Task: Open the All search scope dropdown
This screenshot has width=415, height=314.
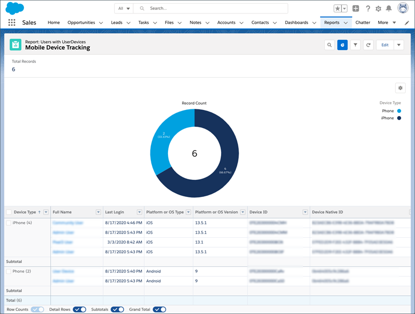Action: click(x=123, y=8)
